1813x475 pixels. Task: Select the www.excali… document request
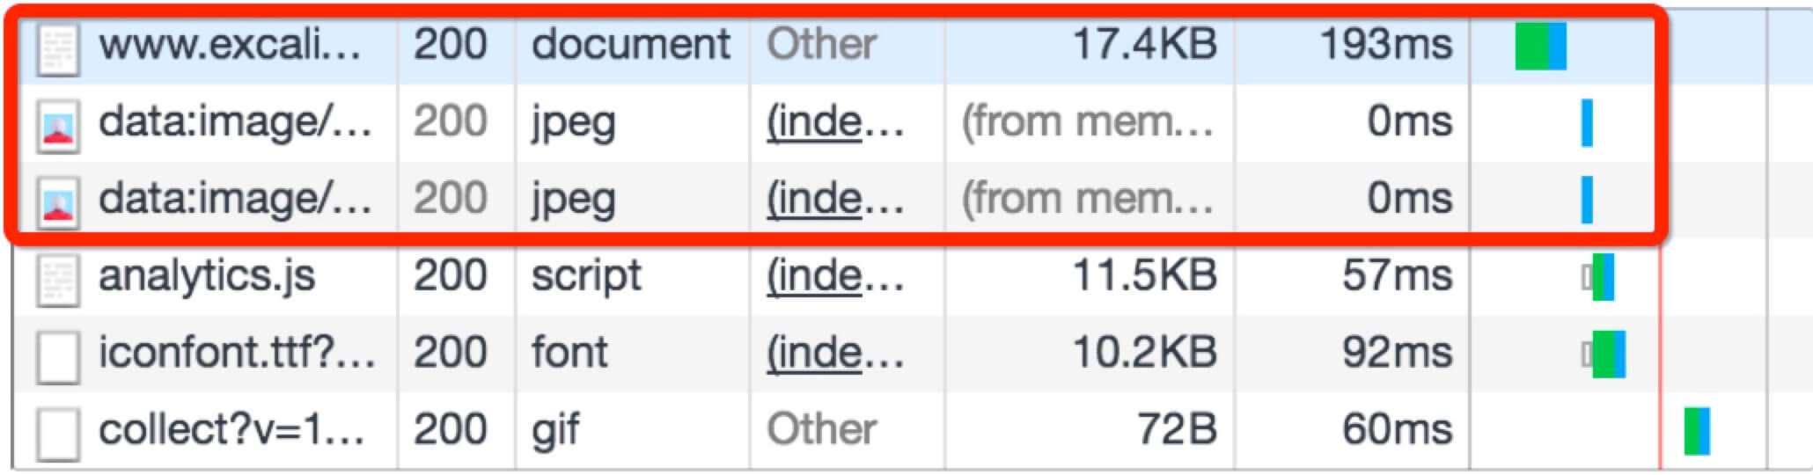point(230,44)
